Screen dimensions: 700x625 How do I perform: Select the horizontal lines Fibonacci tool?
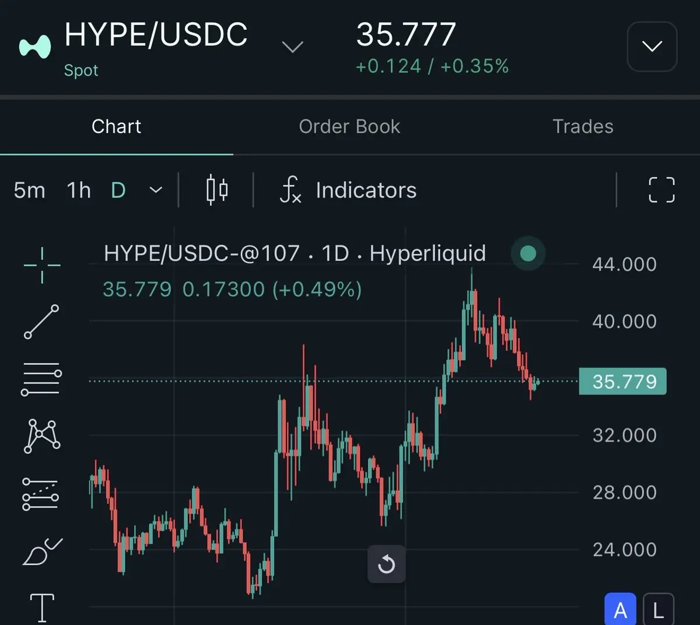tap(41, 378)
